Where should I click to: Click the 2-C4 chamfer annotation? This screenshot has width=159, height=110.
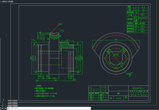coord(62,30)
